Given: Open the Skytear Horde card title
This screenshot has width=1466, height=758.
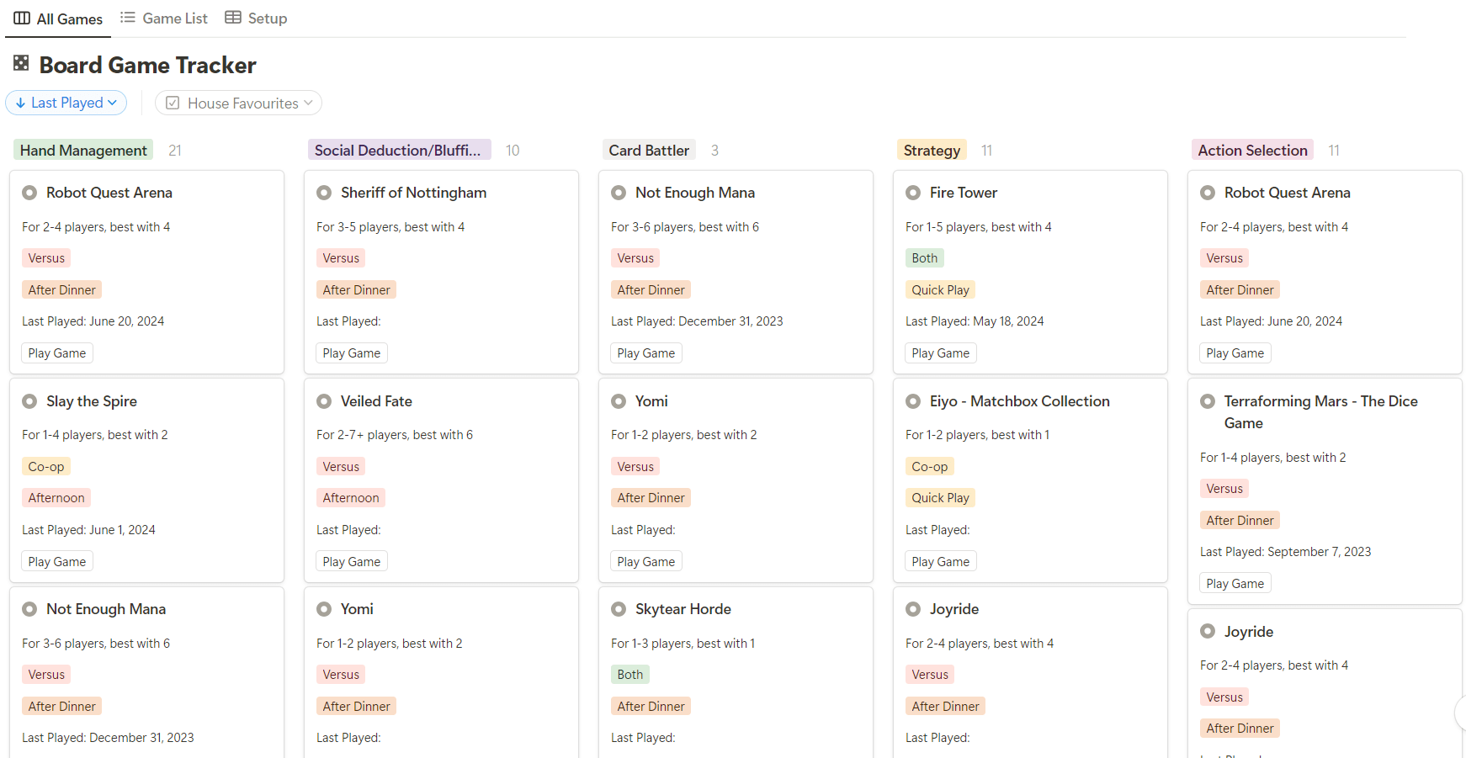Looking at the screenshot, I should pos(683,609).
